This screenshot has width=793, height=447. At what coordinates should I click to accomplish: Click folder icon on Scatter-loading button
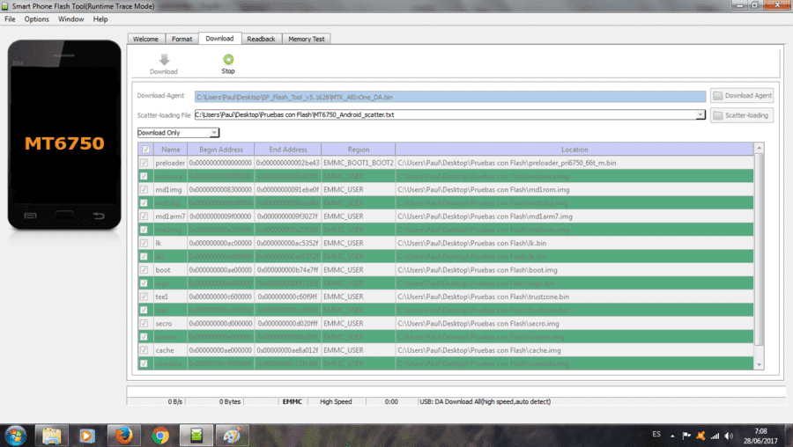pyautogui.click(x=717, y=115)
